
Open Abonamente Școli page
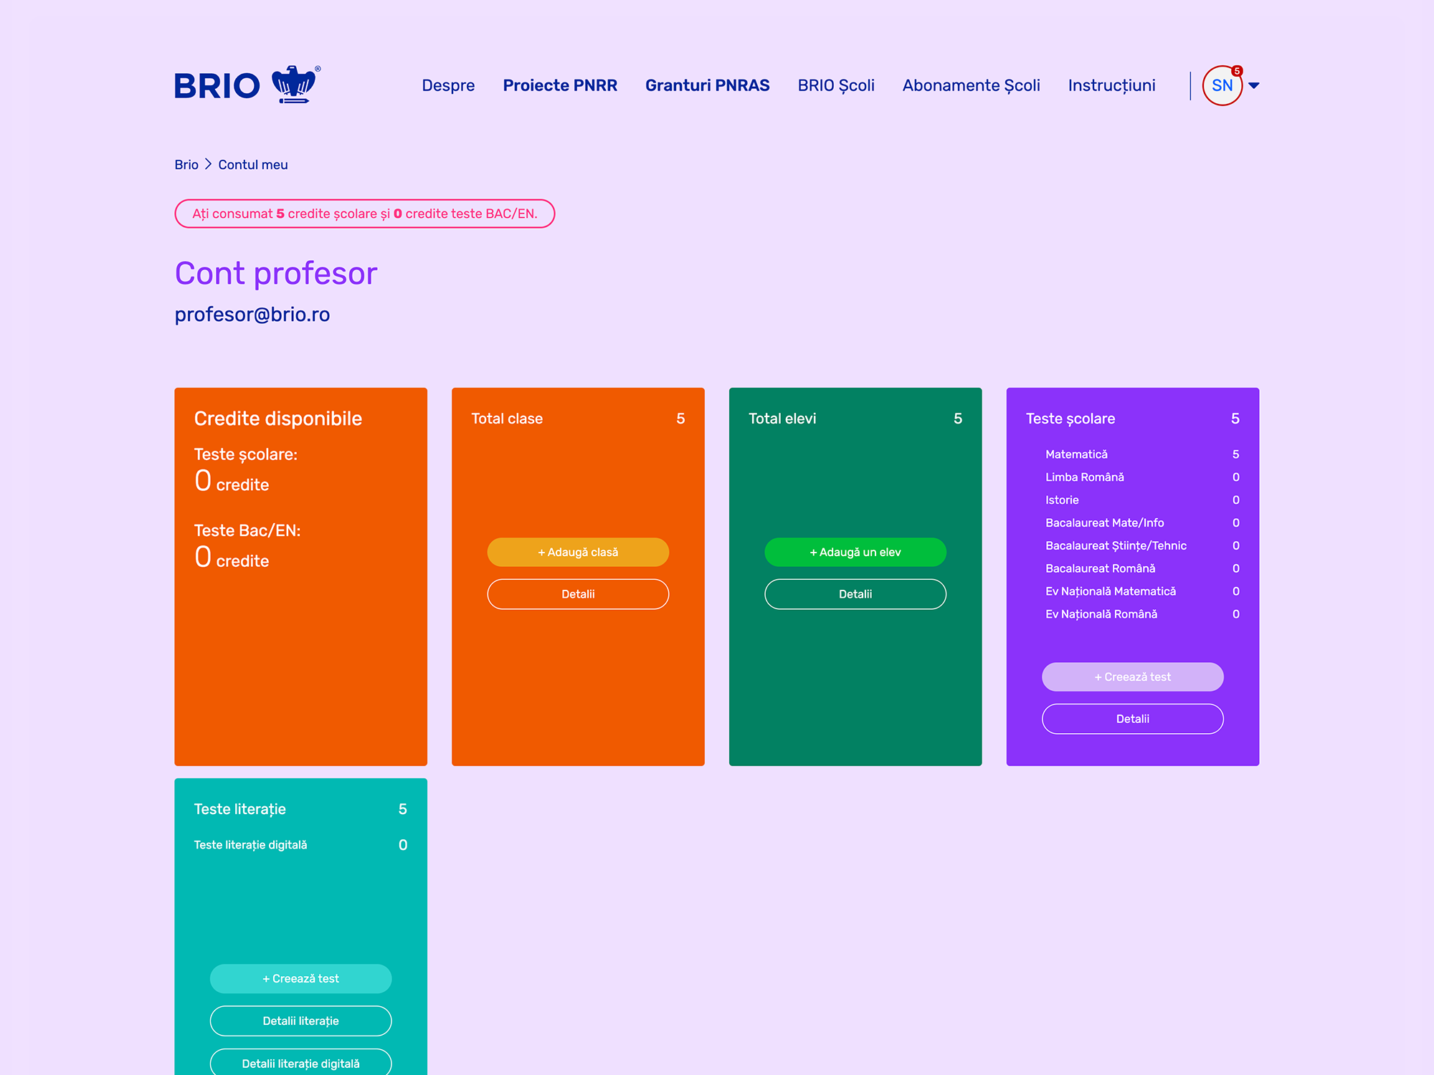point(971,85)
